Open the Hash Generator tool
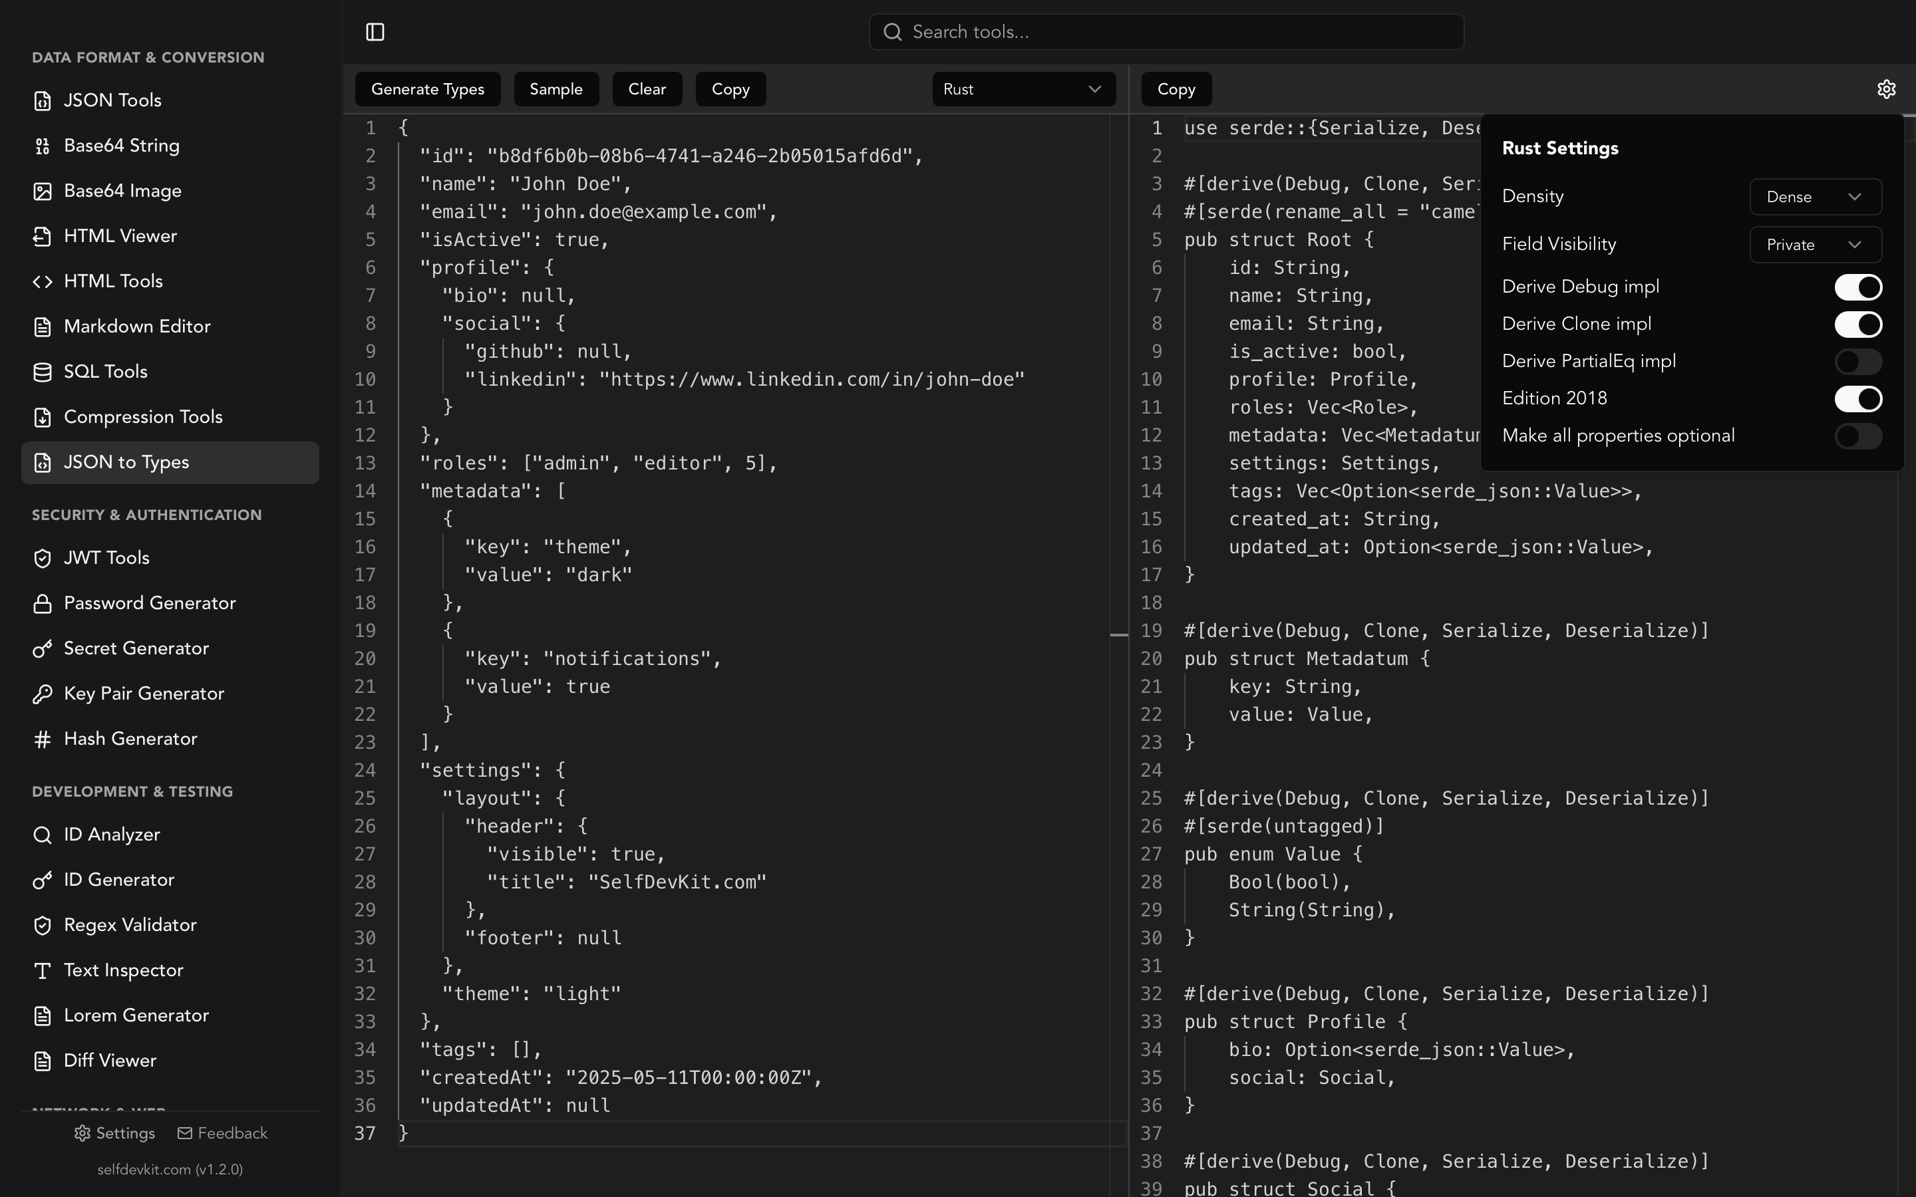Image resolution: width=1916 pixels, height=1197 pixels. [x=130, y=739]
